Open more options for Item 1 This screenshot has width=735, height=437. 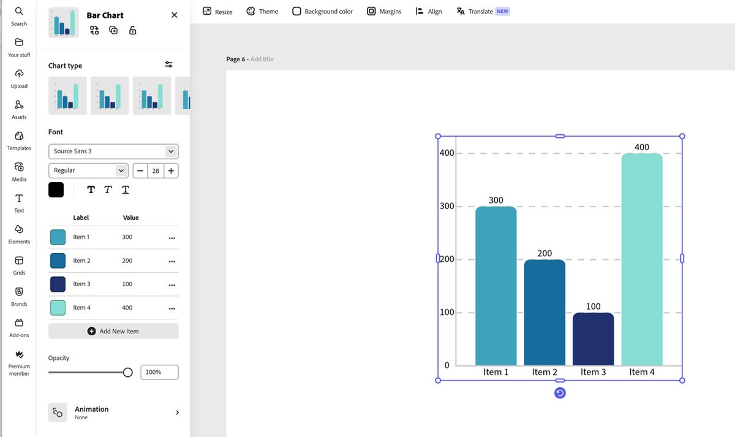(171, 237)
